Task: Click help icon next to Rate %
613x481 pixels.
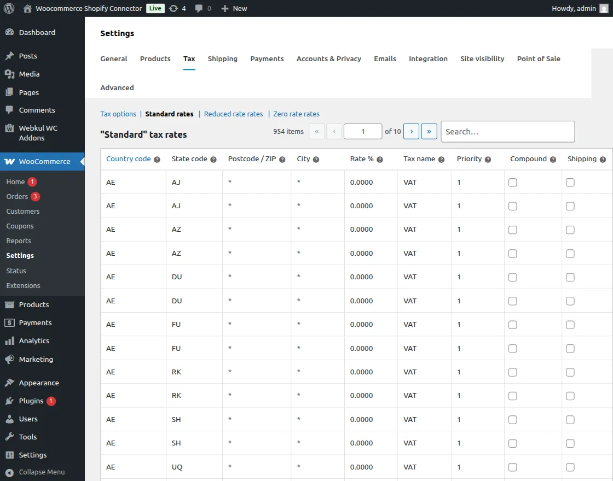Action: [380, 160]
